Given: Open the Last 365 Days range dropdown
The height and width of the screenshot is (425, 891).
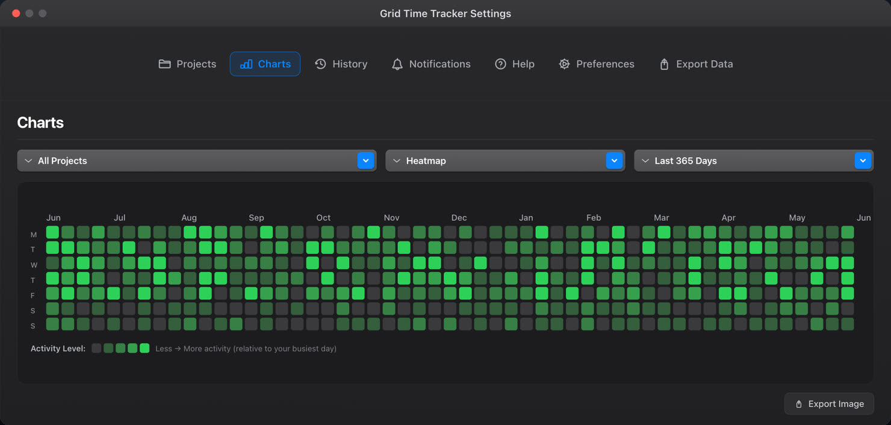Looking at the screenshot, I should 754,161.
